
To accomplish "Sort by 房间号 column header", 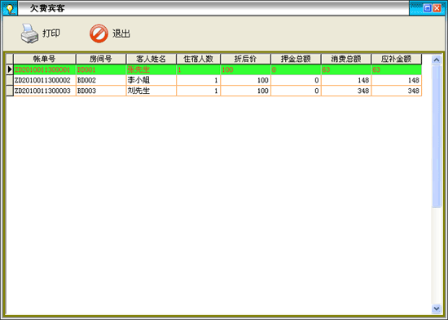I will 101,59.
